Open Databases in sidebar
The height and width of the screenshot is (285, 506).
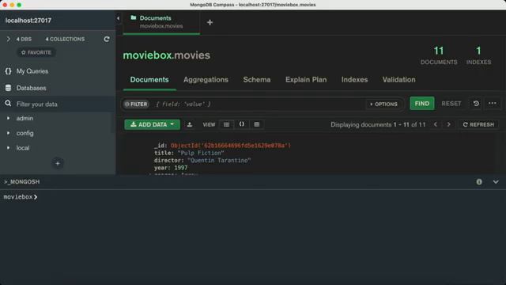pyautogui.click(x=32, y=88)
